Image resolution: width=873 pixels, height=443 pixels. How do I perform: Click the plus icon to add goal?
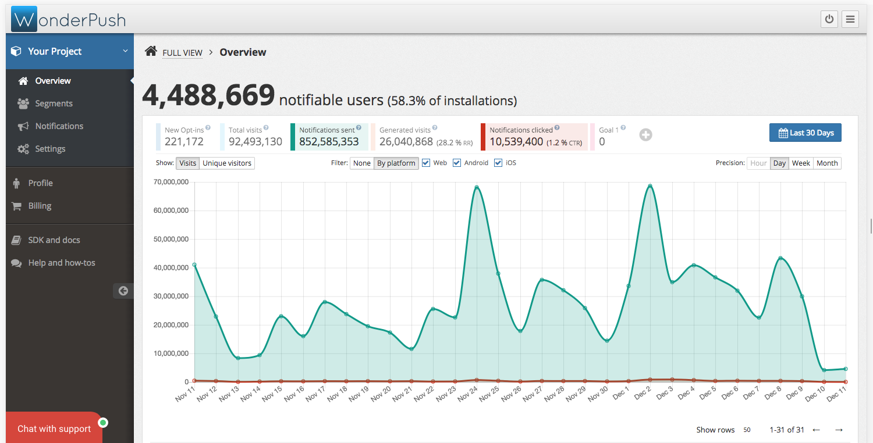tap(645, 135)
